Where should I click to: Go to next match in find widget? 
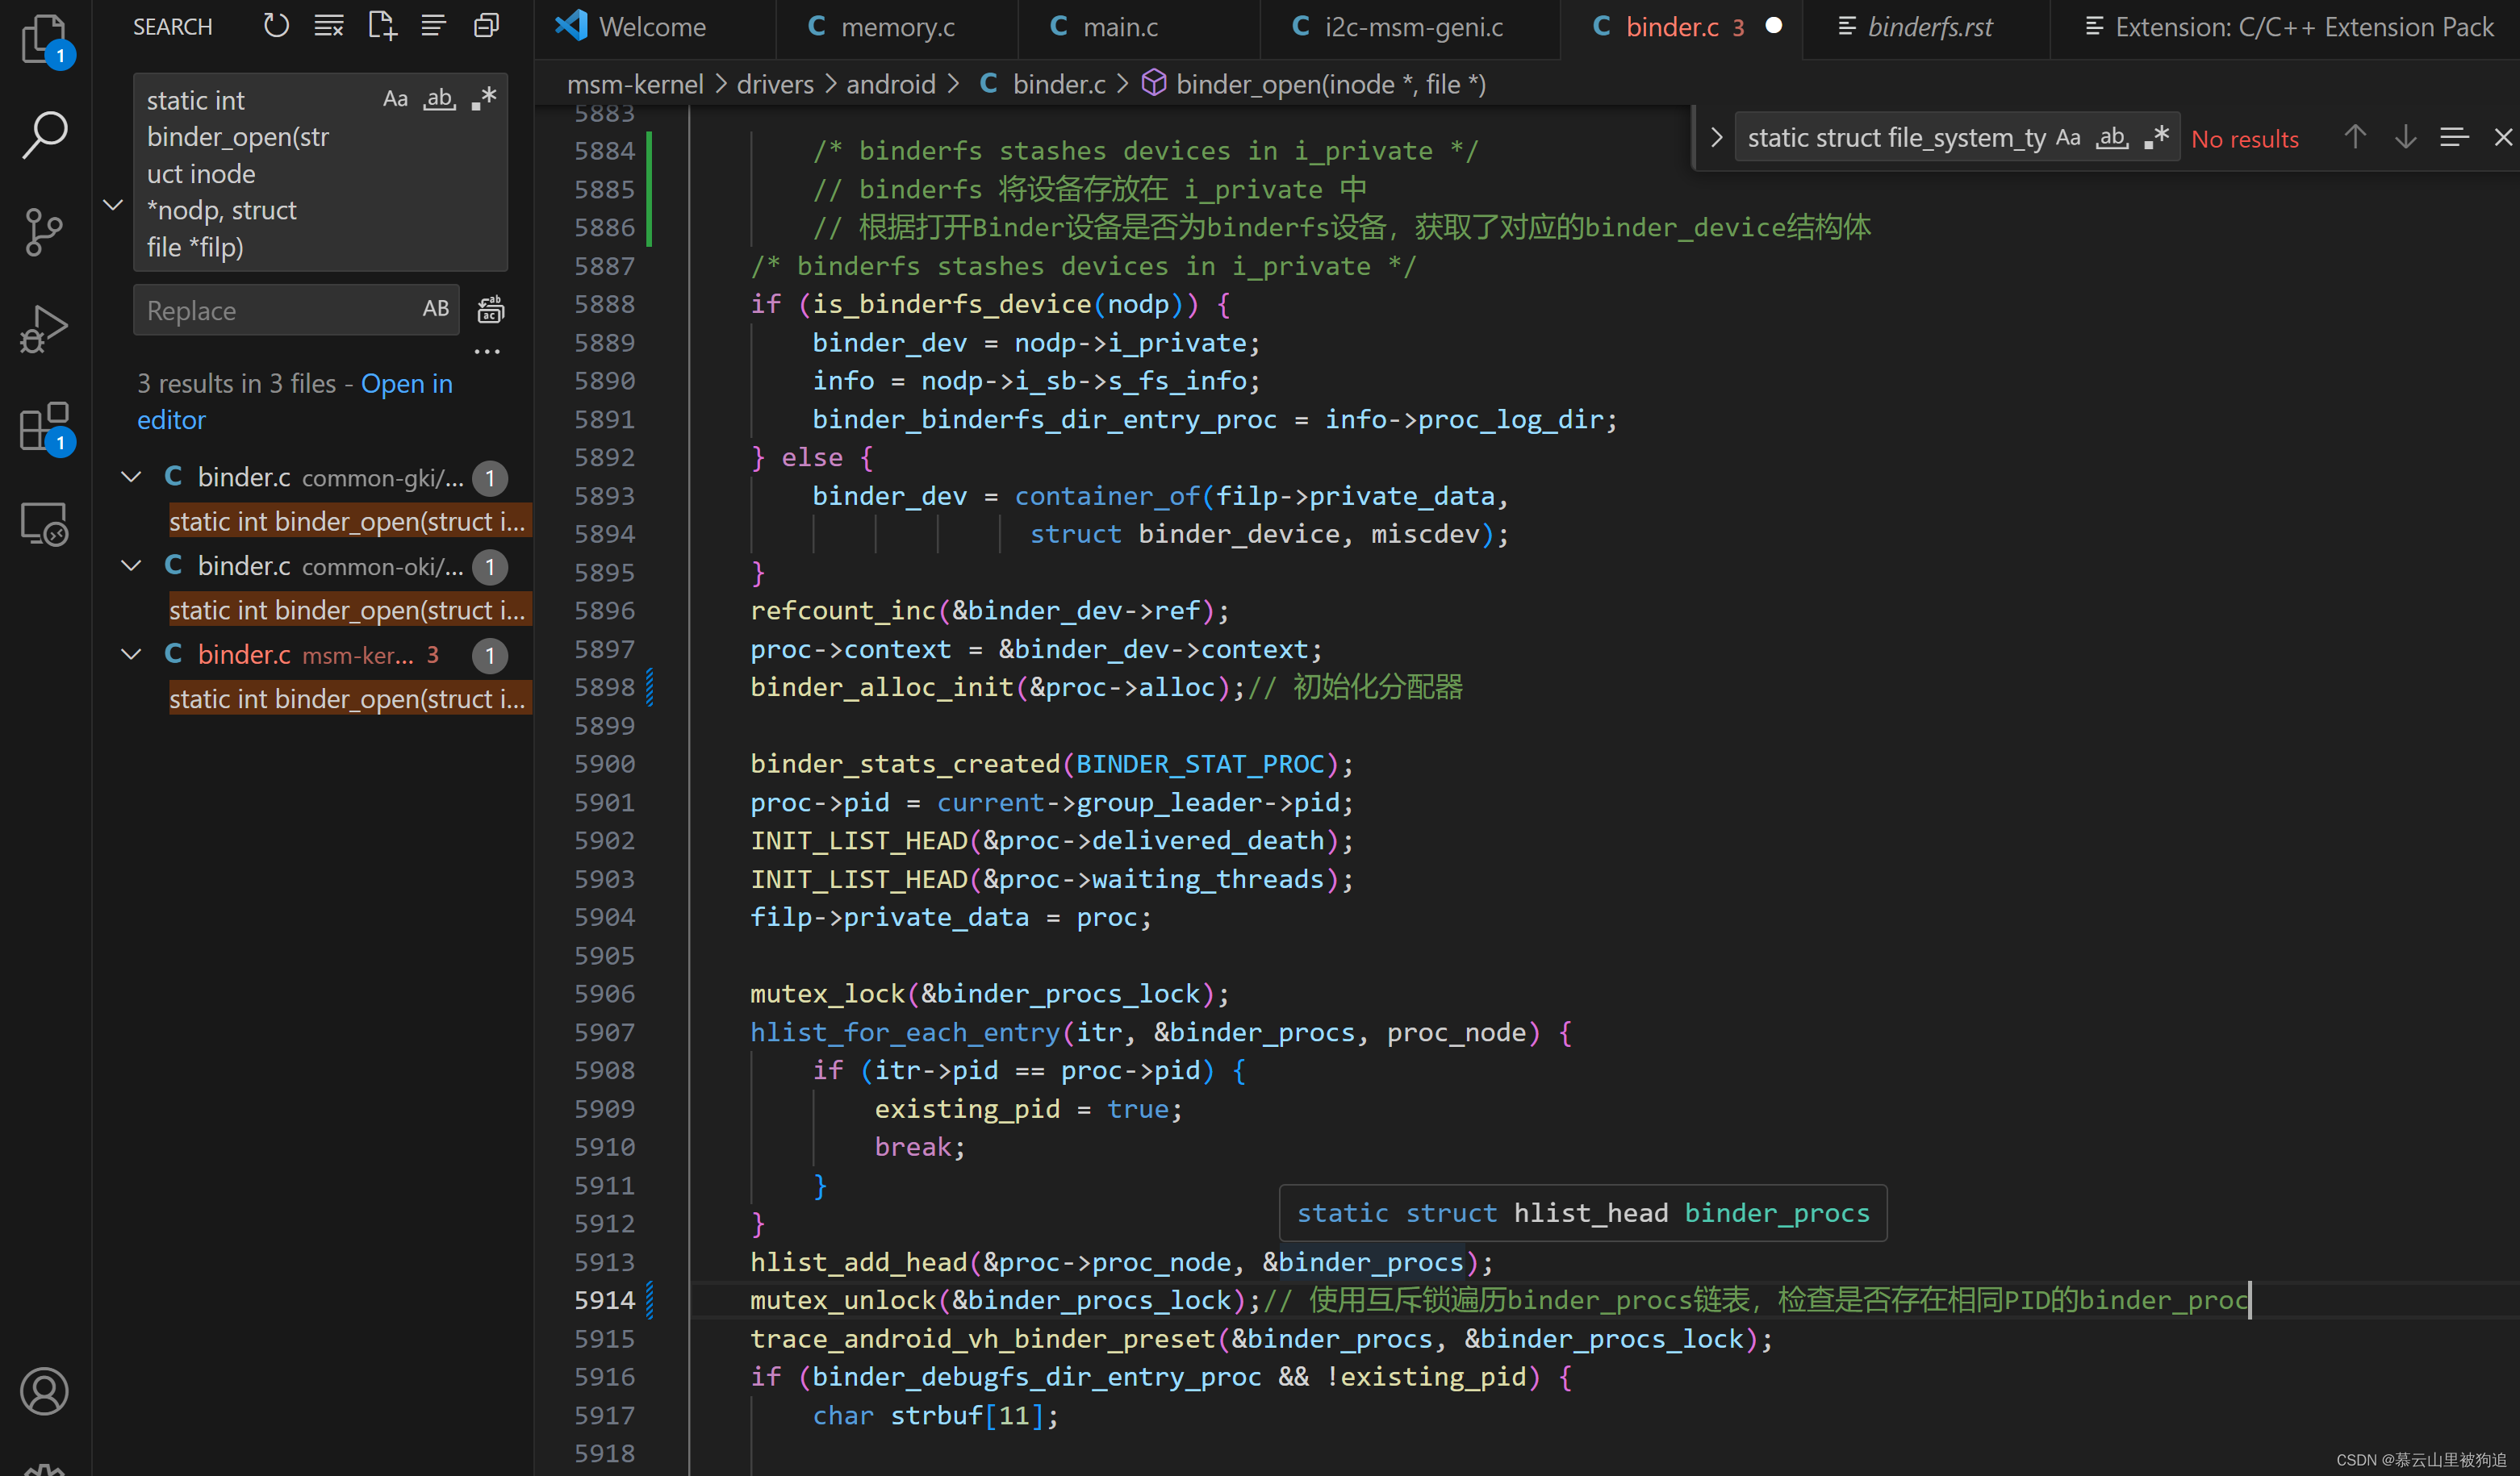pos(2405,138)
